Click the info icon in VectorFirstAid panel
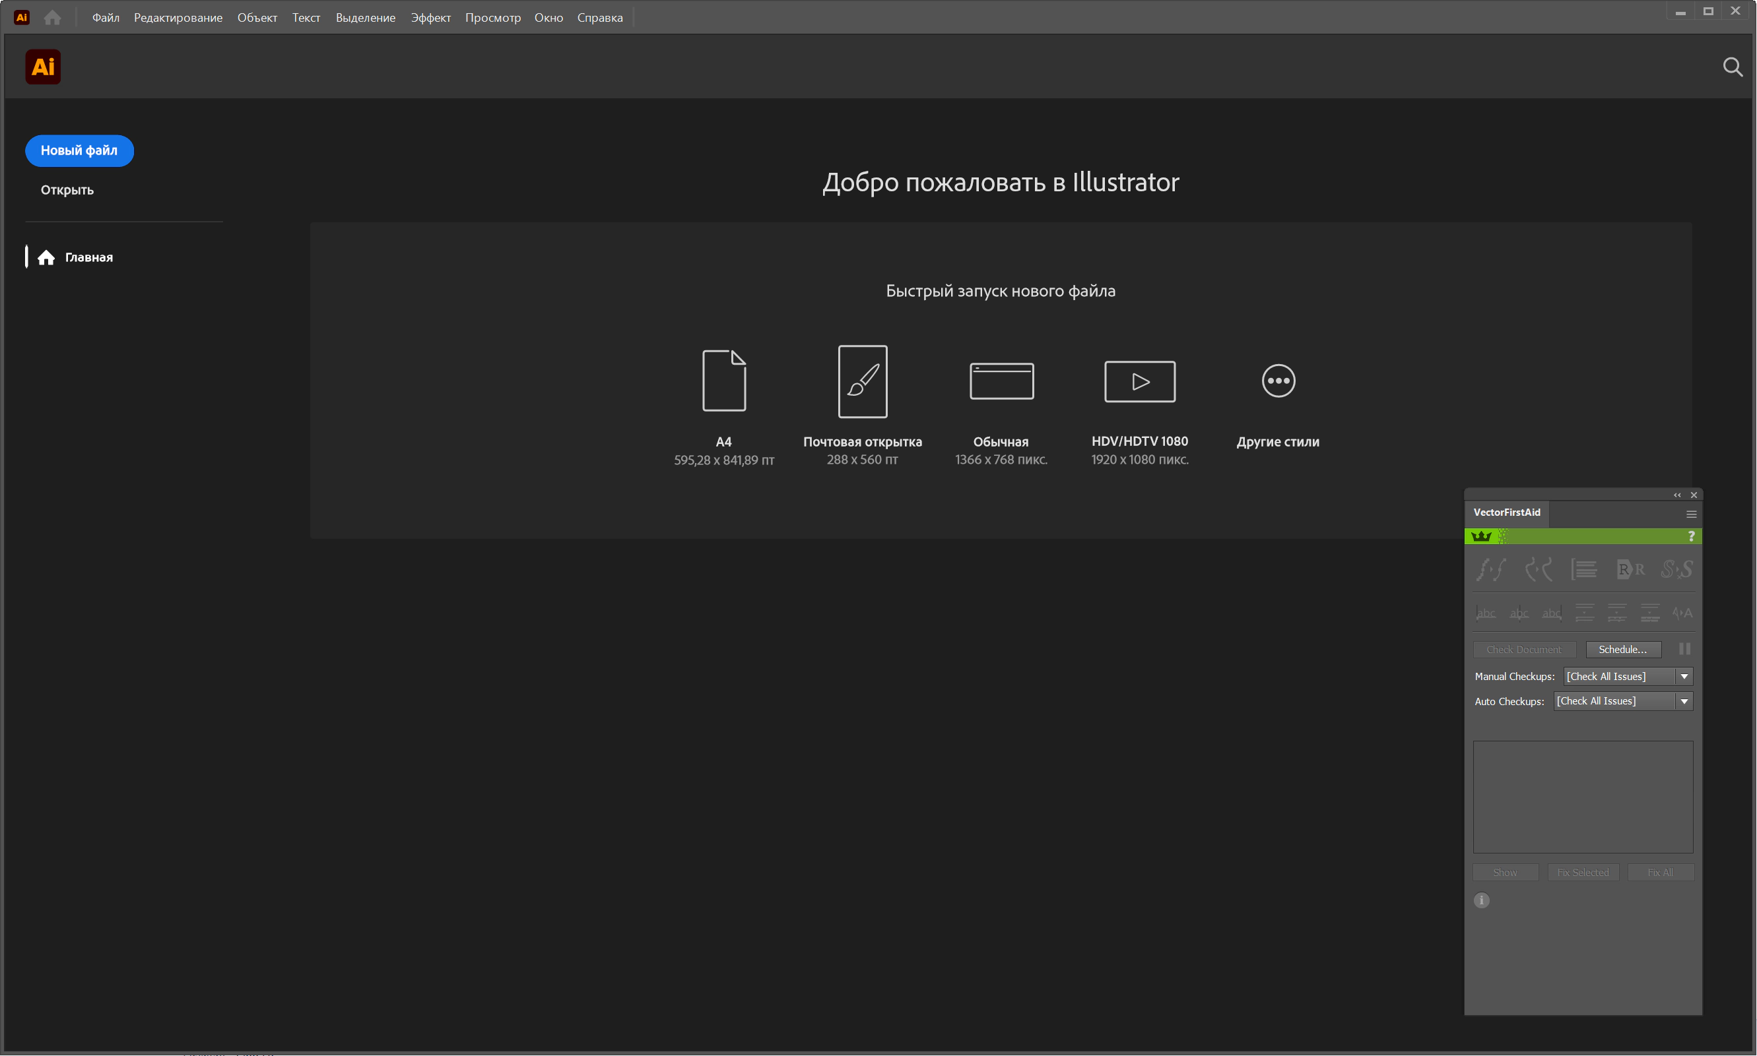The image size is (1757, 1056). tap(1482, 901)
